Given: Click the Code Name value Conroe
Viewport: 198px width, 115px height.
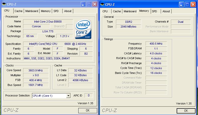Looking at the screenshot, I should coord(36,26).
